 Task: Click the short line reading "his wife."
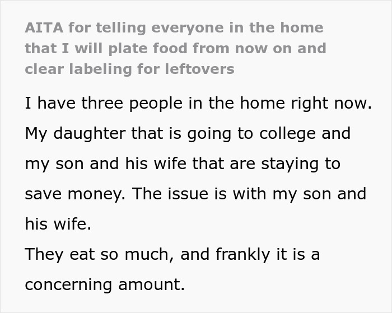57,224
